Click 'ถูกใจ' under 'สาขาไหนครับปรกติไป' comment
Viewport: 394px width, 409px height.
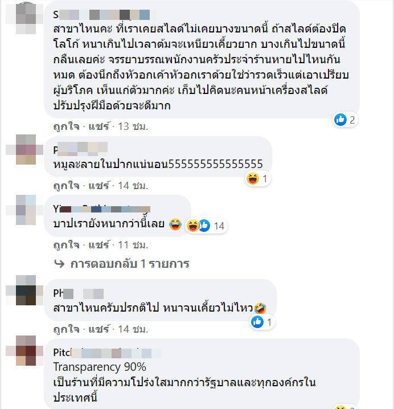(x=66, y=329)
